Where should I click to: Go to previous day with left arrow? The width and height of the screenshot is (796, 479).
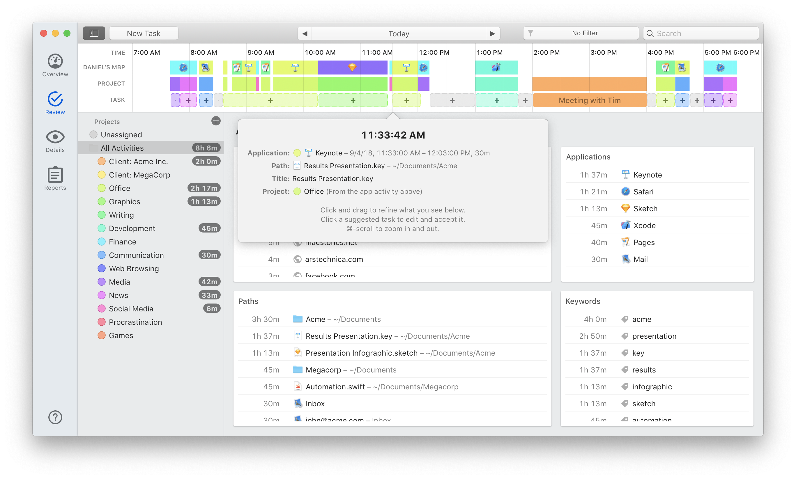305,33
